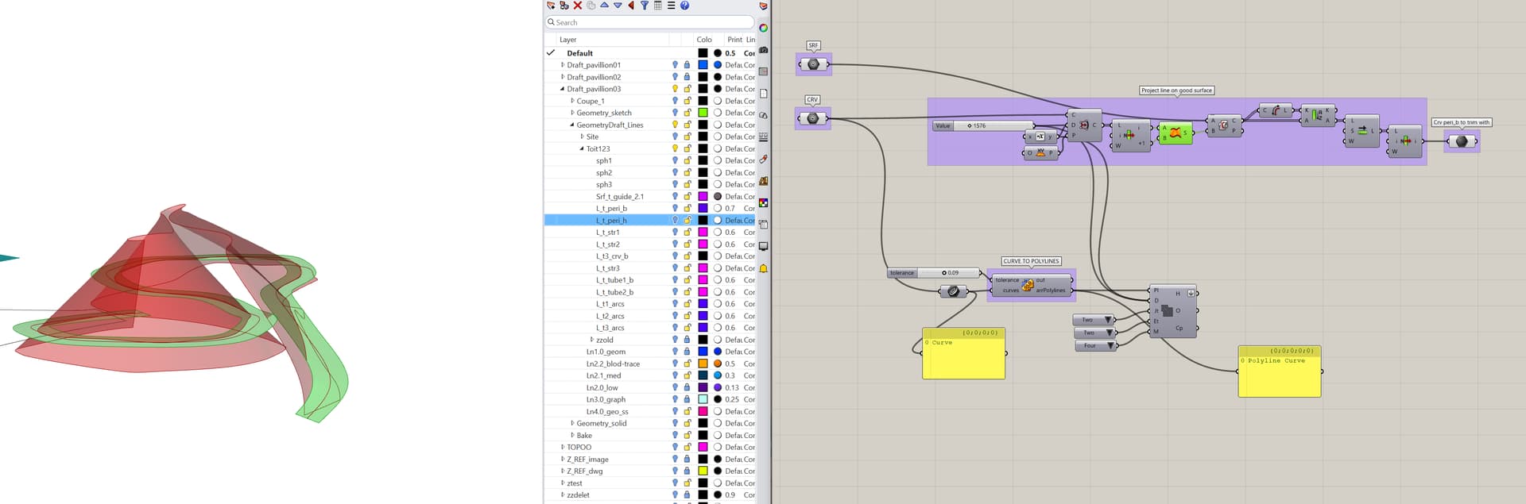
Task: Click the move layer down arrow icon
Action: (618, 6)
